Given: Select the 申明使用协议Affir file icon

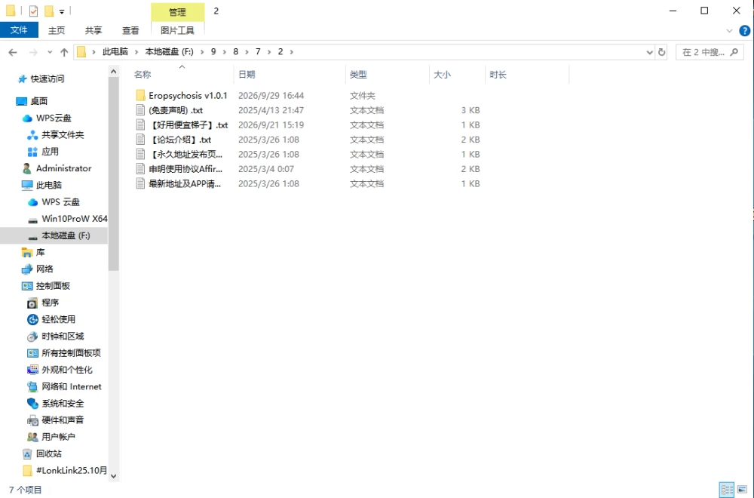Looking at the screenshot, I should tap(140, 169).
